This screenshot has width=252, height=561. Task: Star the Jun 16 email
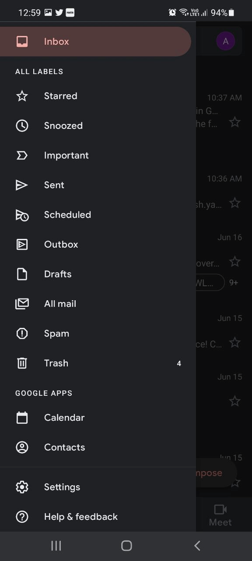(x=235, y=262)
